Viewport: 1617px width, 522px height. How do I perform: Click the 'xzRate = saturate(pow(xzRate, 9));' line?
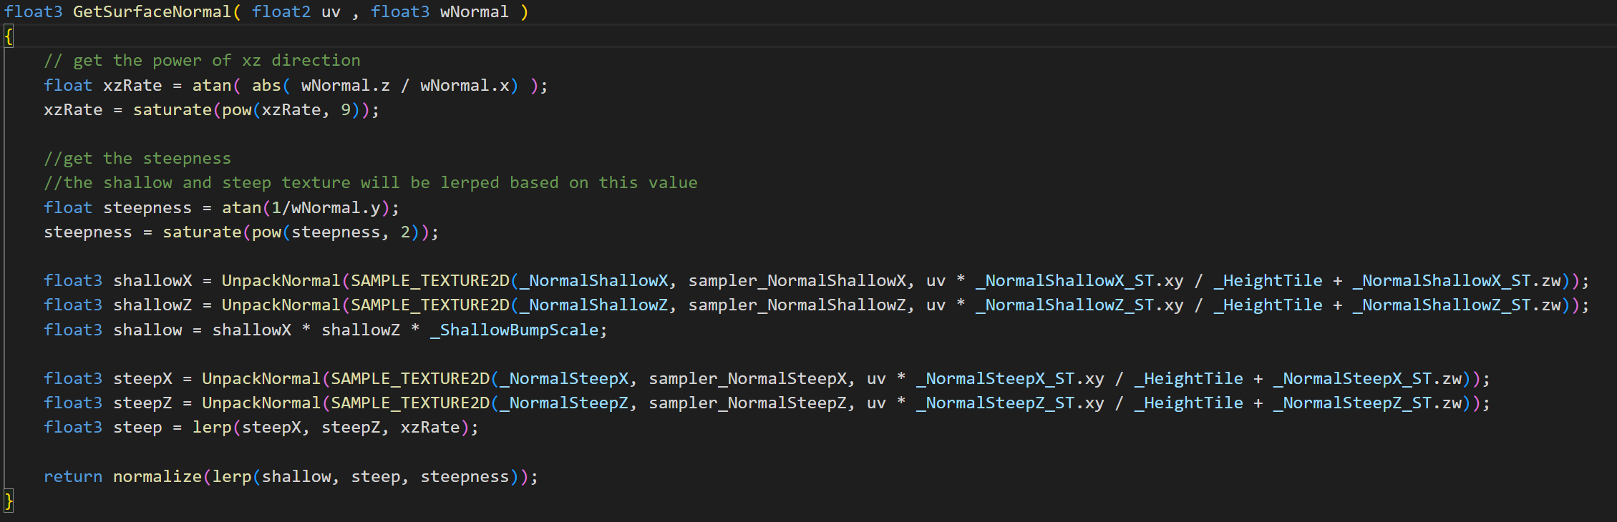[x=211, y=110]
